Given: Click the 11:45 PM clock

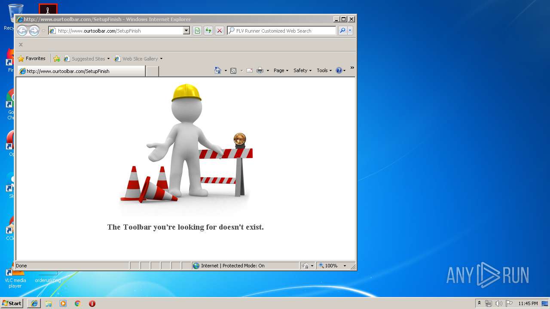Looking at the screenshot, I should tap(528, 303).
